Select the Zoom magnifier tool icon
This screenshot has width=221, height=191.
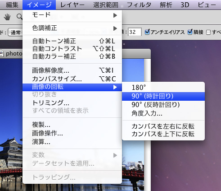tap(19, 17)
